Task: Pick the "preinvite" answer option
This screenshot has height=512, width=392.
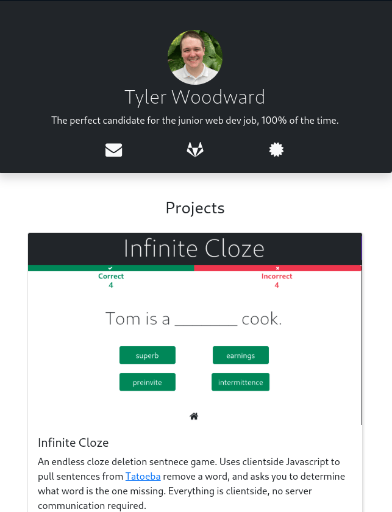Action: (x=148, y=382)
